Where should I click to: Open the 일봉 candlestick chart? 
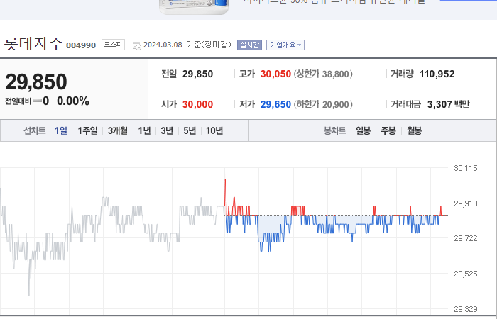(363, 130)
